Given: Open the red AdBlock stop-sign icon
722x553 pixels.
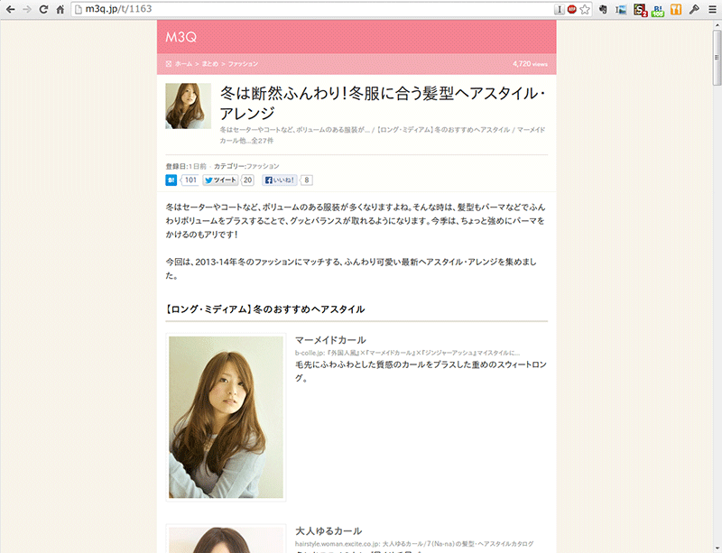Looking at the screenshot, I should [572, 9].
